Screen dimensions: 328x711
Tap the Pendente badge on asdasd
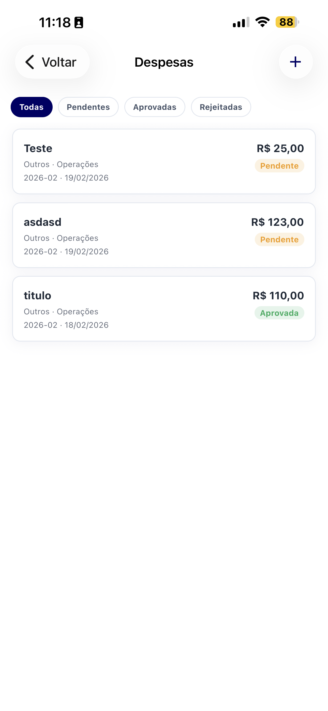279,240
